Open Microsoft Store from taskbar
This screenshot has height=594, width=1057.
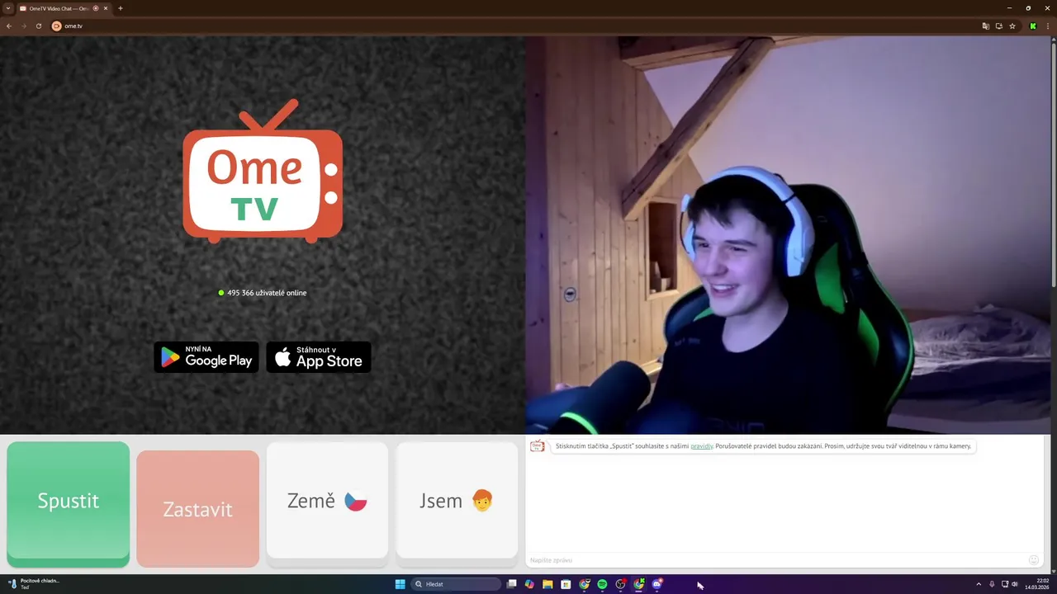[566, 584]
